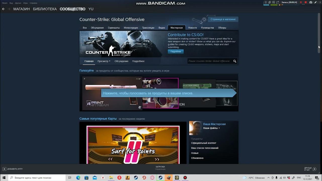Open Ваша Мастерская link
This screenshot has height=181, width=322.
(214, 124)
